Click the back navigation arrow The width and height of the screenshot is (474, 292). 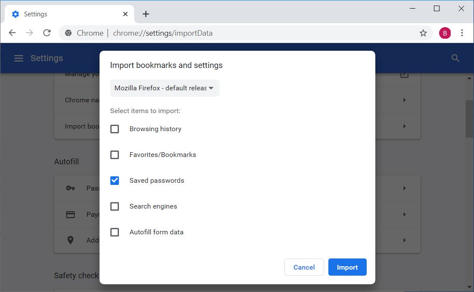point(12,33)
